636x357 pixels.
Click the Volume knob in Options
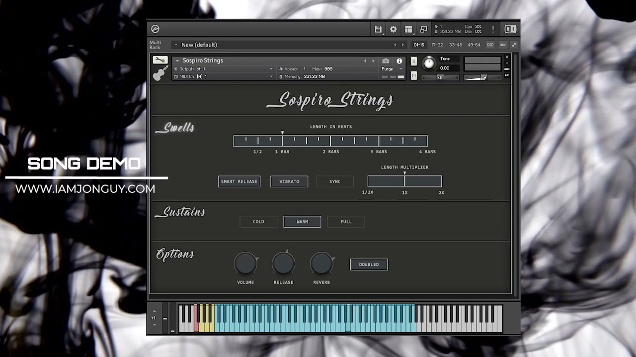245,264
